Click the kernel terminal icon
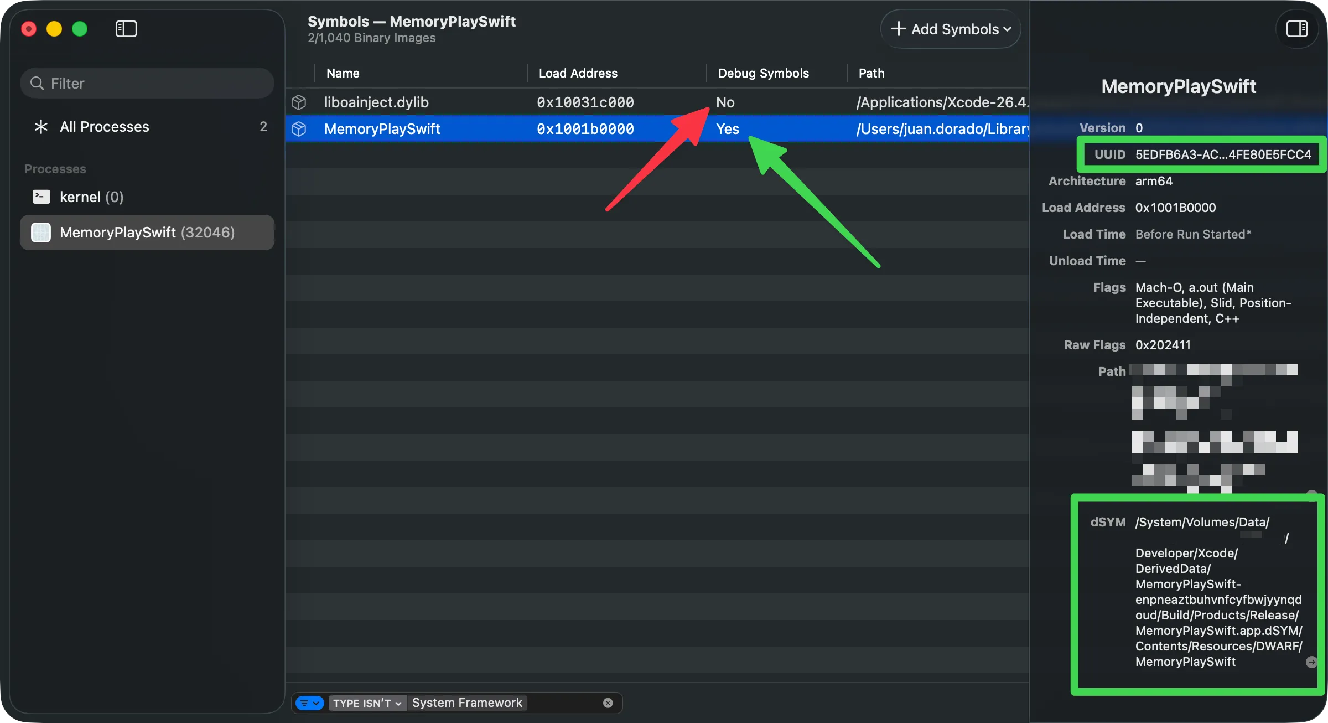This screenshot has width=1328, height=723. click(x=41, y=197)
